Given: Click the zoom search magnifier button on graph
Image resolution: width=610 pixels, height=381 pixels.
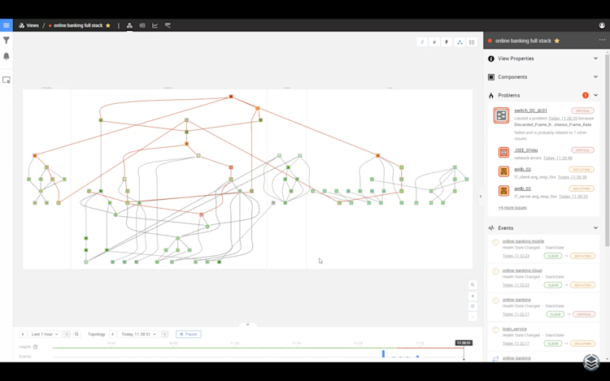Looking at the screenshot, I should [x=473, y=284].
